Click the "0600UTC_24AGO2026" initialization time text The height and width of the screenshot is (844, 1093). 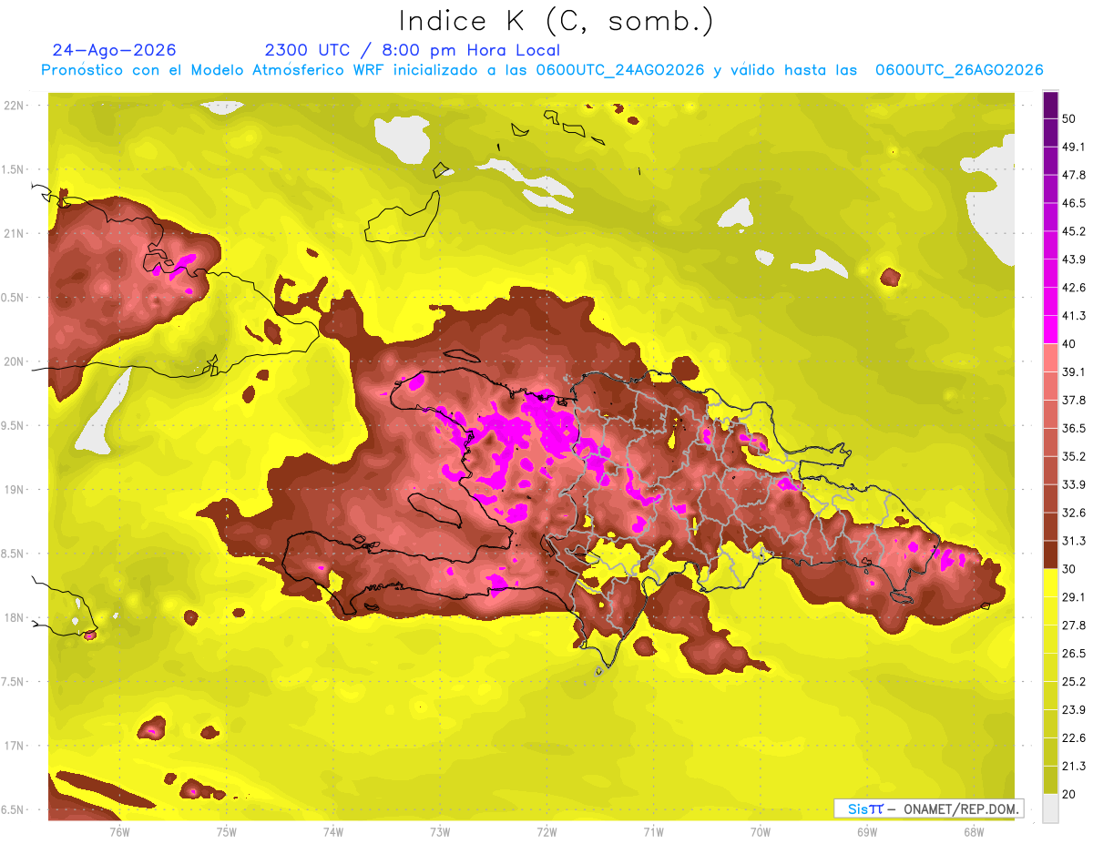pyautogui.click(x=619, y=70)
